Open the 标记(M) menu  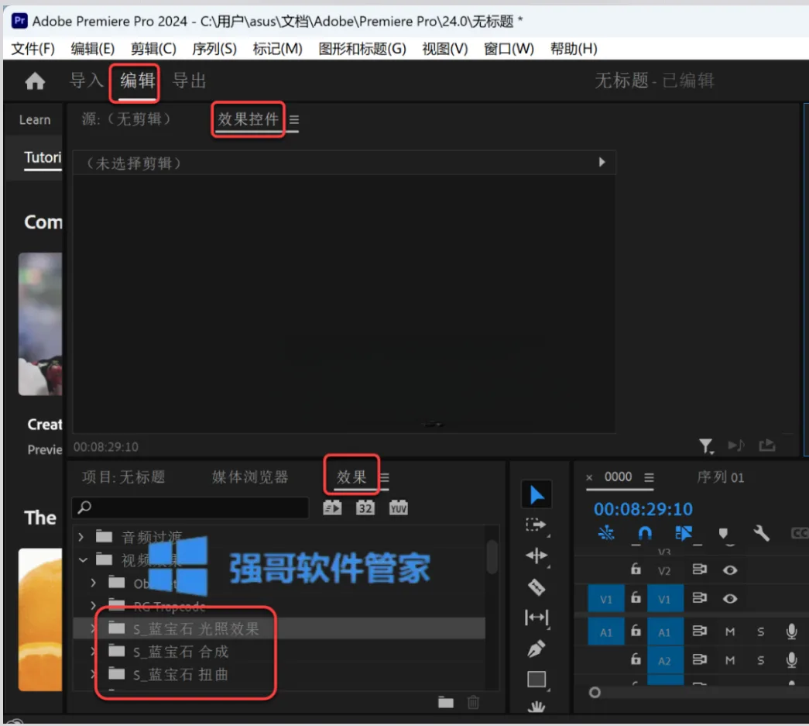point(277,49)
